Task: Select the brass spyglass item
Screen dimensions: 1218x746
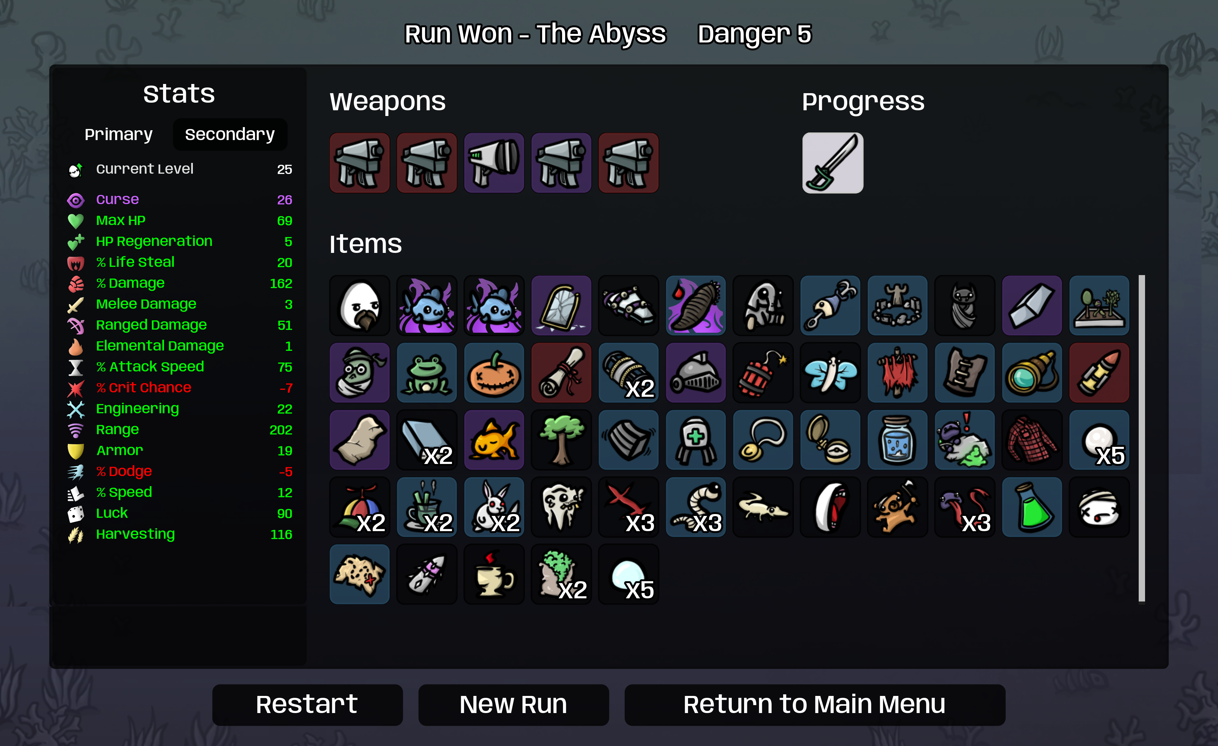Action: (1031, 372)
